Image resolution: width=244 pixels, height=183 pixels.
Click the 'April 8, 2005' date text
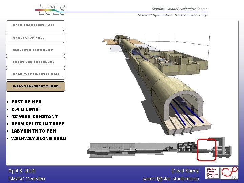click(x=22, y=171)
